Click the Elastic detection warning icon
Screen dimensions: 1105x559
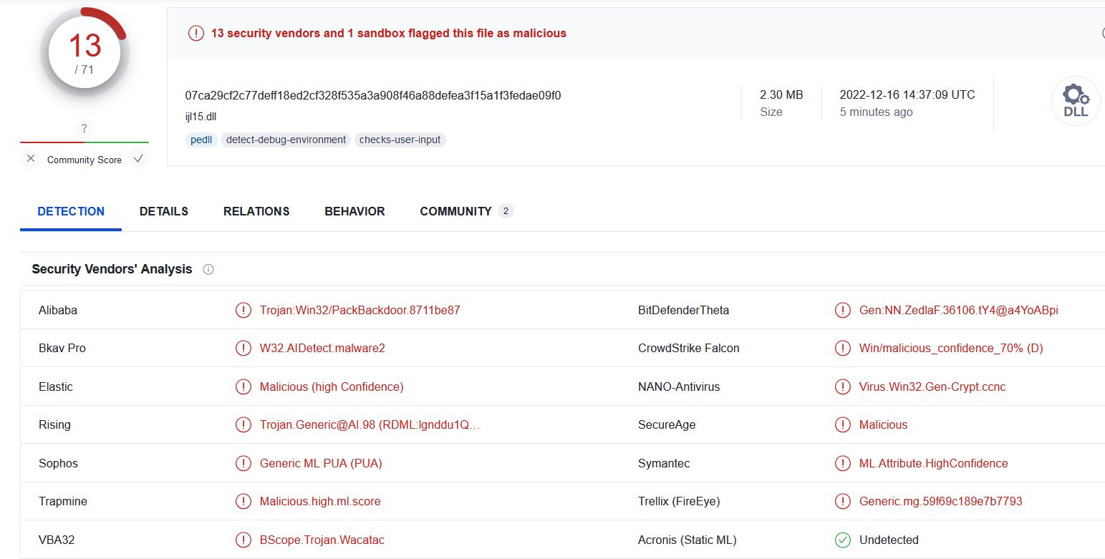click(243, 387)
